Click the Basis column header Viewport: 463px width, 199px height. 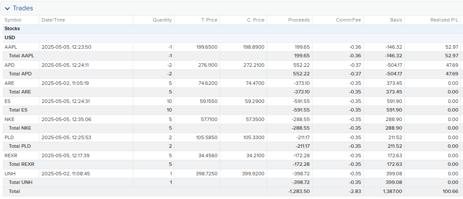(x=396, y=20)
